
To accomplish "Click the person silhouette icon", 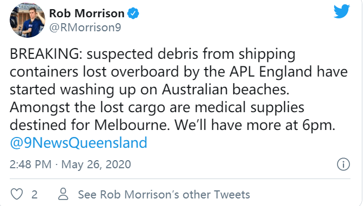I will point(63,194).
